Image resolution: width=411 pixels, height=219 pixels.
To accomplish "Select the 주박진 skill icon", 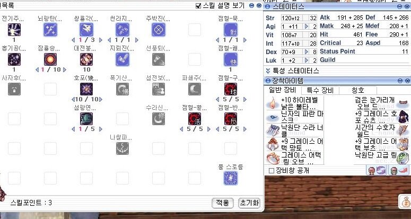I will tap(158, 30).
